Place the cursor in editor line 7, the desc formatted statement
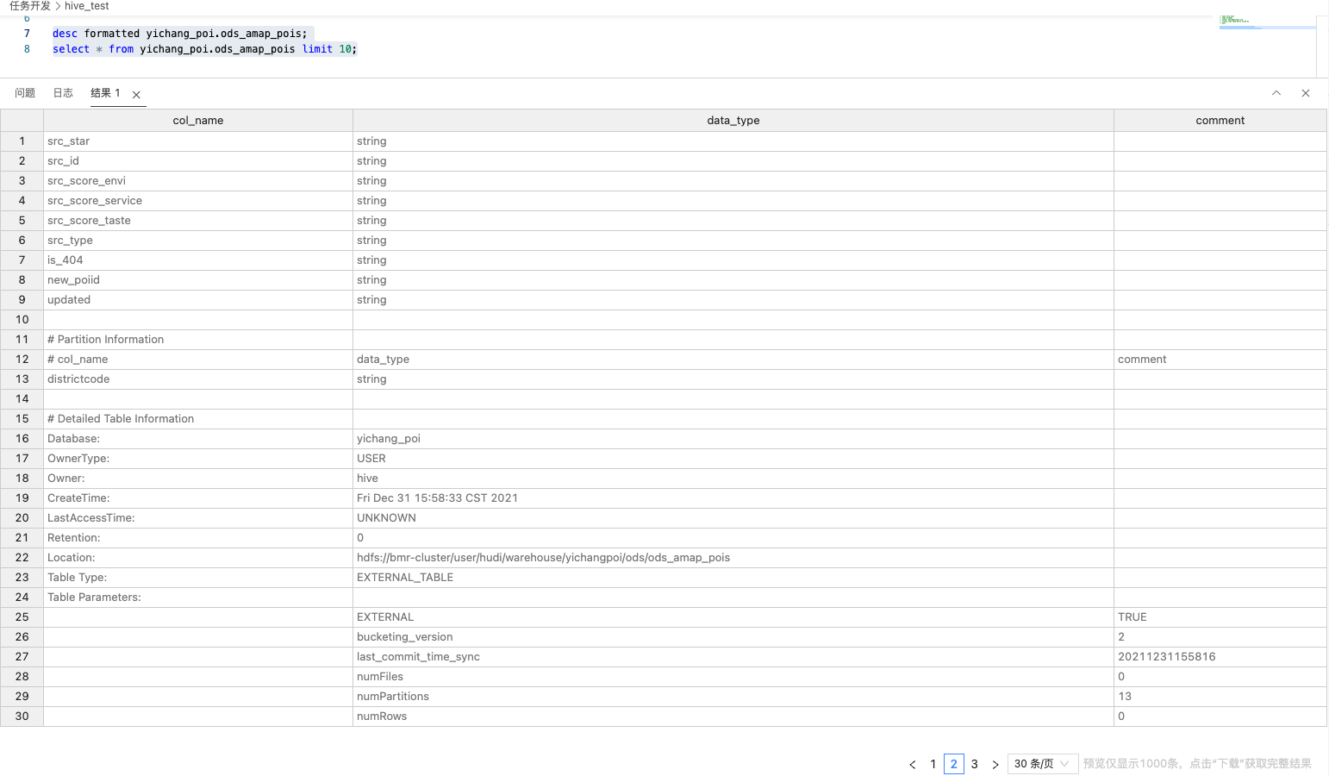Screen dimensions: 1329x776 [x=180, y=34]
